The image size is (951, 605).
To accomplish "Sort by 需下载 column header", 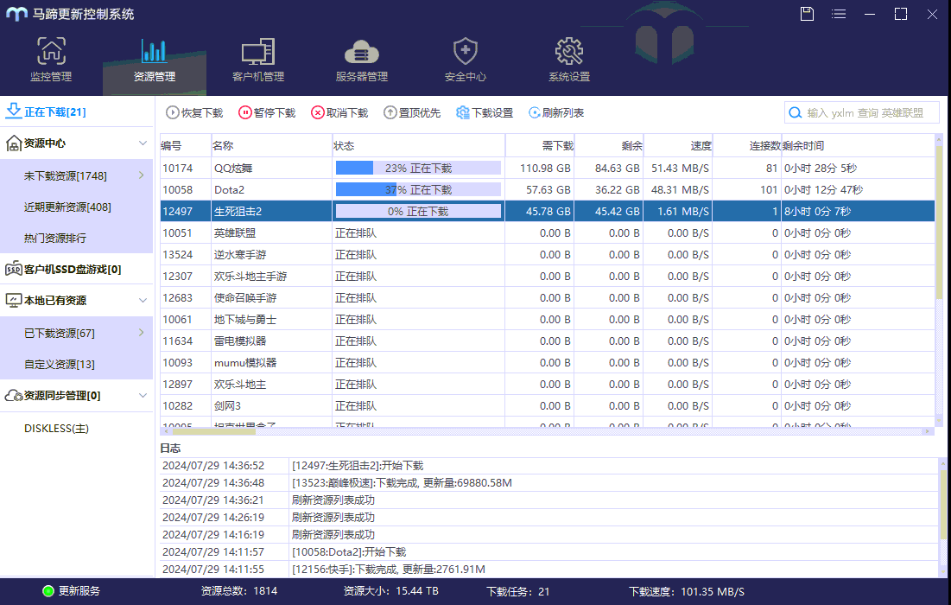I will (x=540, y=146).
